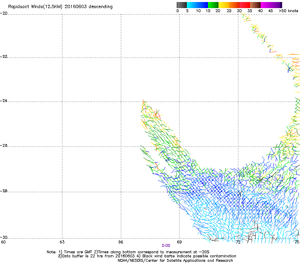This screenshot has width=300, height=263.
Task: Click the -30 latitude axis label
Action: (4, 238)
